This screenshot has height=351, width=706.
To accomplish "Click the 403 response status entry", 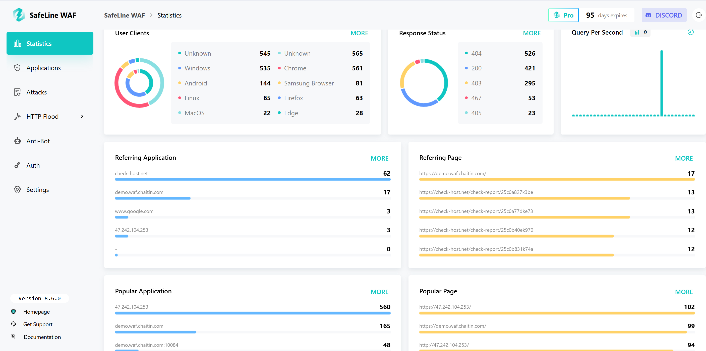I will tap(500, 83).
